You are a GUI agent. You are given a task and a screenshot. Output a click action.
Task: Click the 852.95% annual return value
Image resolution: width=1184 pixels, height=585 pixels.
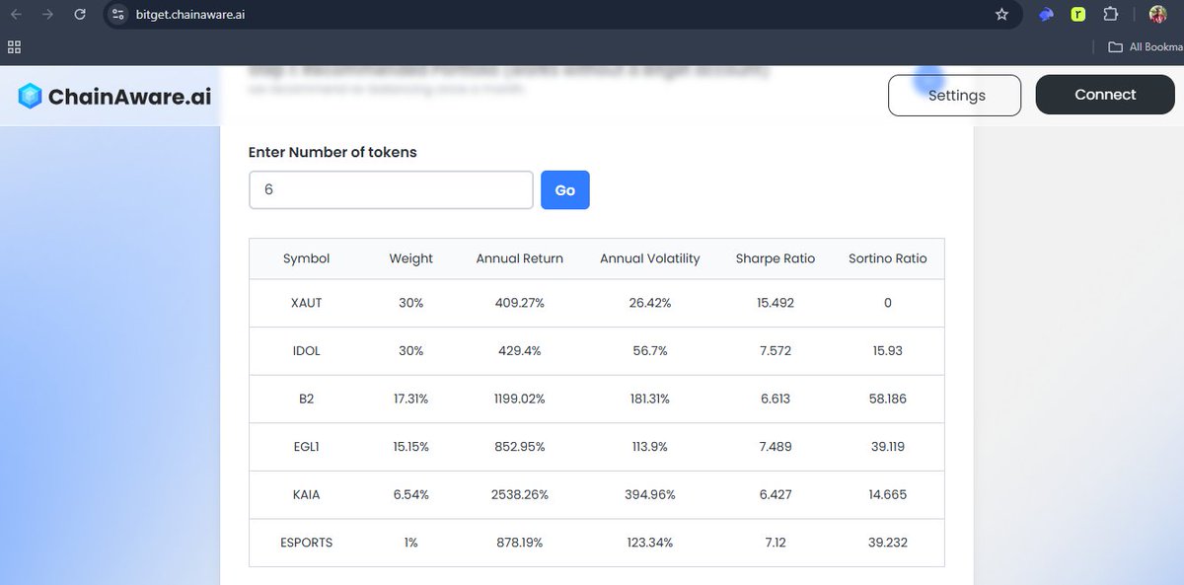pyautogui.click(x=520, y=446)
